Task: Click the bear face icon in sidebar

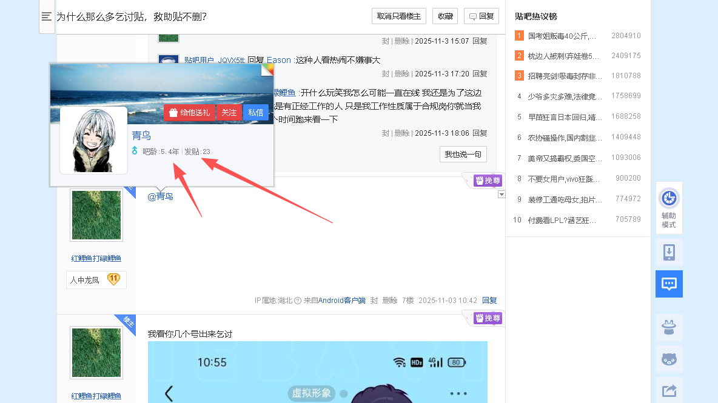Action: [669, 359]
